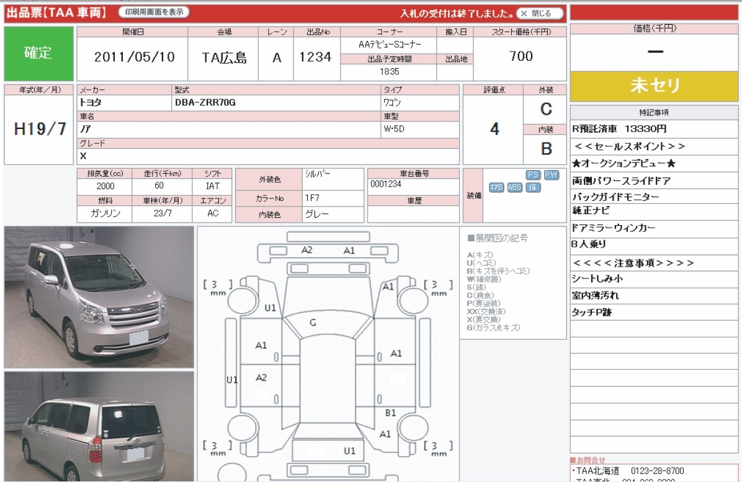Select legend entry XX(交換済)
The width and height of the screenshot is (742, 482).
click(486, 311)
